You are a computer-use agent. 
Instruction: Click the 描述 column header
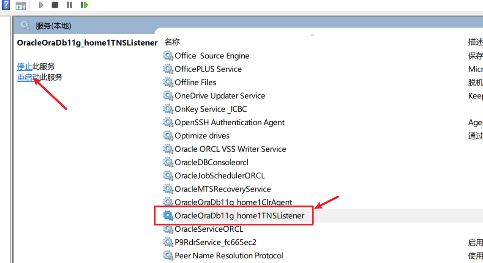coord(475,42)
